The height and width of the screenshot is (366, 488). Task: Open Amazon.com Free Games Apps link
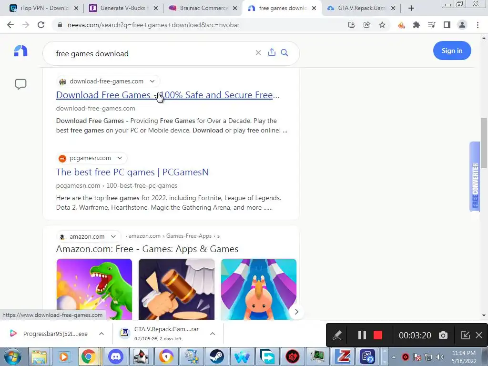point(147,249)
